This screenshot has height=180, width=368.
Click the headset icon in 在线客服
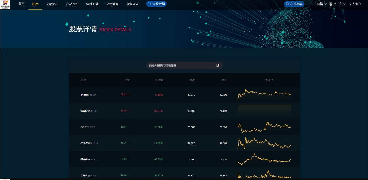(x=287, y=4)
